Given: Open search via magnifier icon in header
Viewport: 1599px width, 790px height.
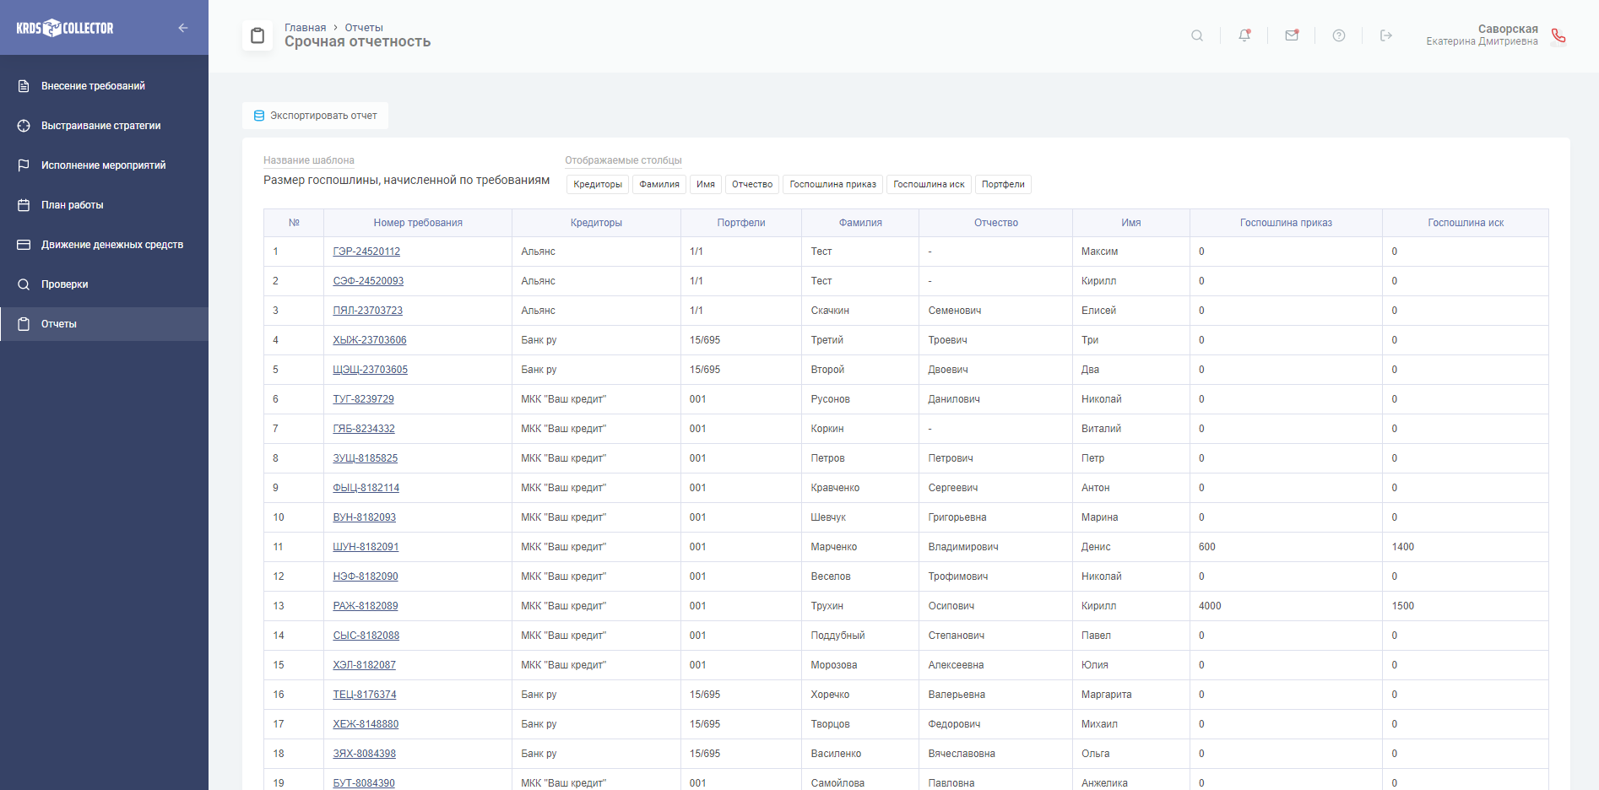Looking at the screenshot, I should pyautogui.click(x=1197, y=35).
